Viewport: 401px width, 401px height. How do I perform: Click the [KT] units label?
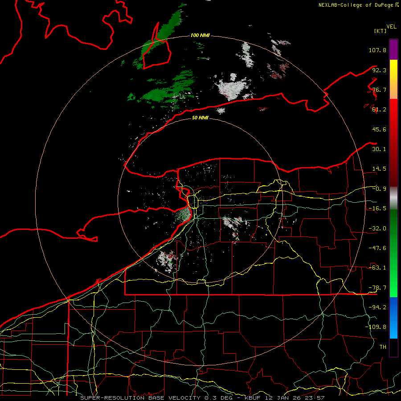[x=380, y=31]
